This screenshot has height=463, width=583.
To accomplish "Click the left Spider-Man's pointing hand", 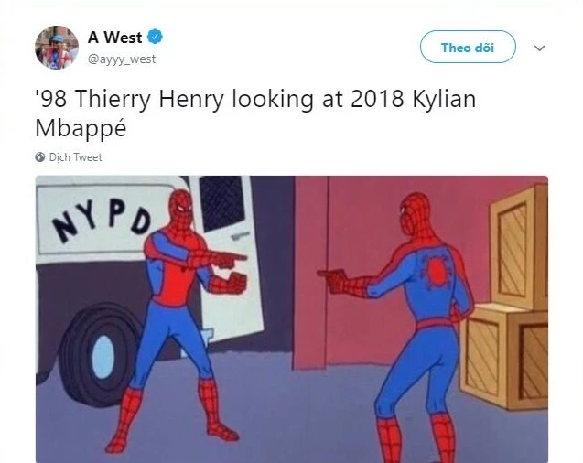I will tap(229, 259).
